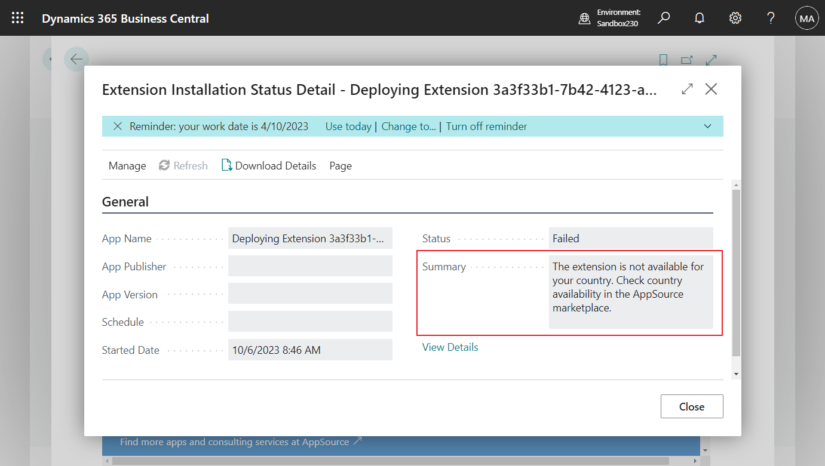Open the Page menu

tap(340, 165)
